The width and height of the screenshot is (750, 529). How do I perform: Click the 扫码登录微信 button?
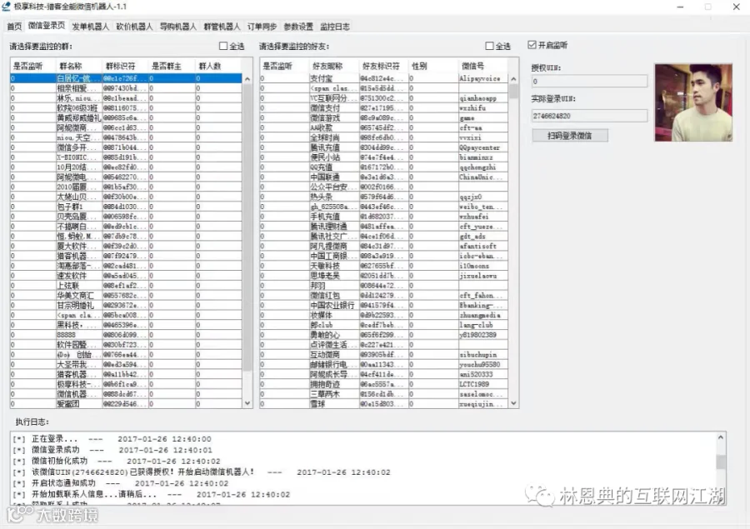(570, 136)
